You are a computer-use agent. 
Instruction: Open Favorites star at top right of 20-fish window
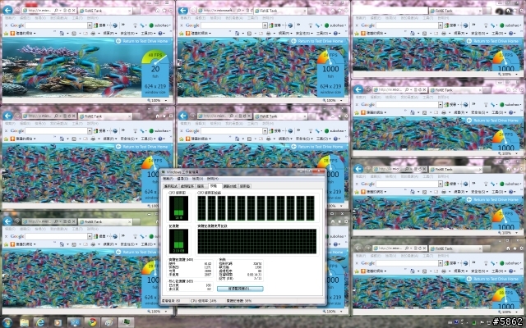tap(164, 11)
